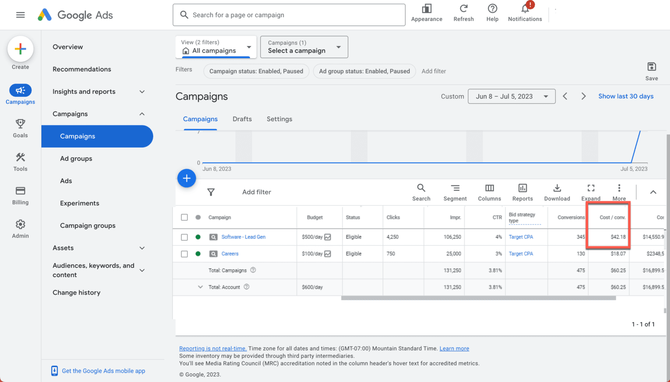Click help icon next to Total: Campaigns

(x=253, y=270)
